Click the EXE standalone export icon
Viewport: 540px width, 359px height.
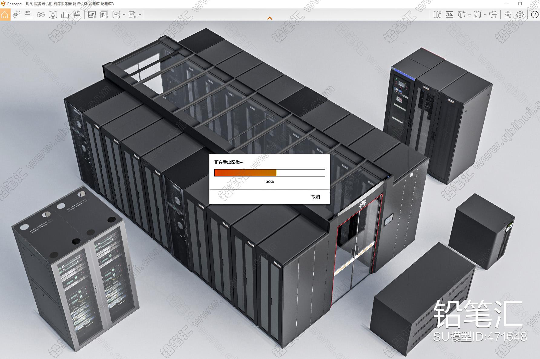coord(132,15)
